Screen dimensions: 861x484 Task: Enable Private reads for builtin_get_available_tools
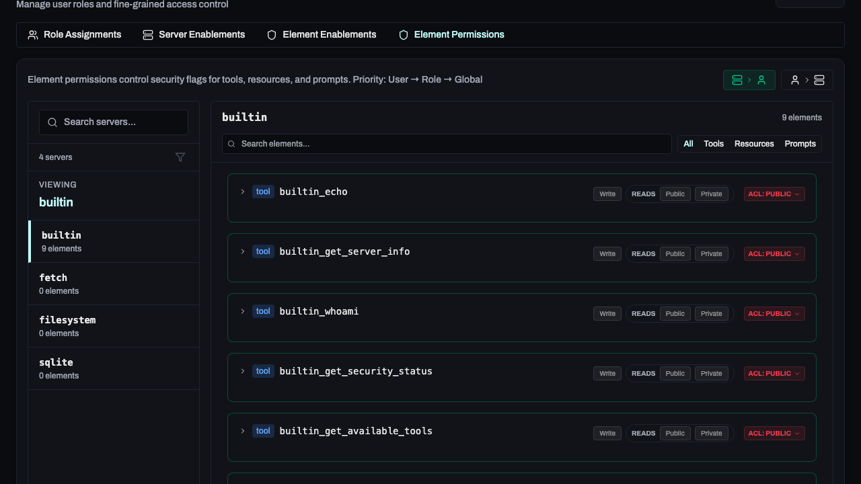tap(711, 433)
